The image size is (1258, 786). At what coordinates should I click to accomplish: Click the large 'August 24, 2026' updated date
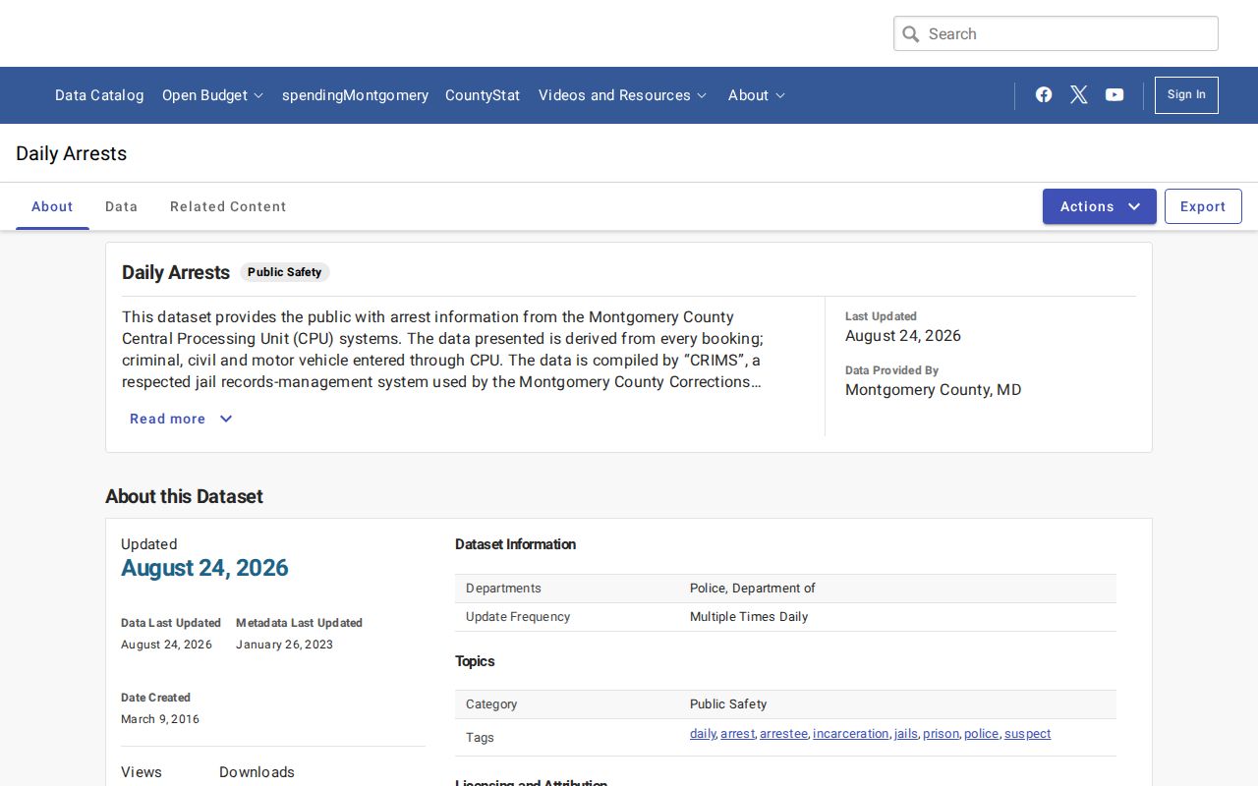click(204, 568)
